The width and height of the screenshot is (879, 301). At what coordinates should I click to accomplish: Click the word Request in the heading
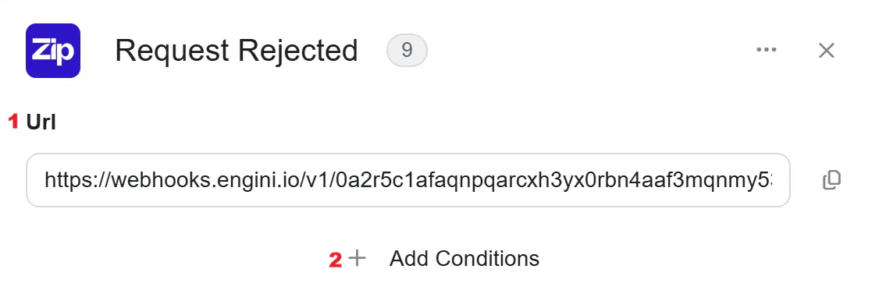click(x=172, y=51)
